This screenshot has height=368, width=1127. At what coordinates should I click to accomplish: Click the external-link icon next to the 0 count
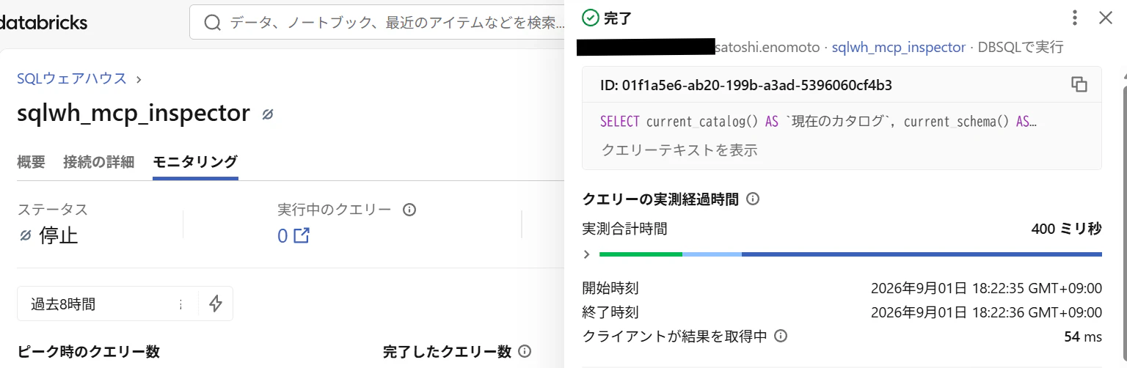pyautogui.click(x=302, y=236)
